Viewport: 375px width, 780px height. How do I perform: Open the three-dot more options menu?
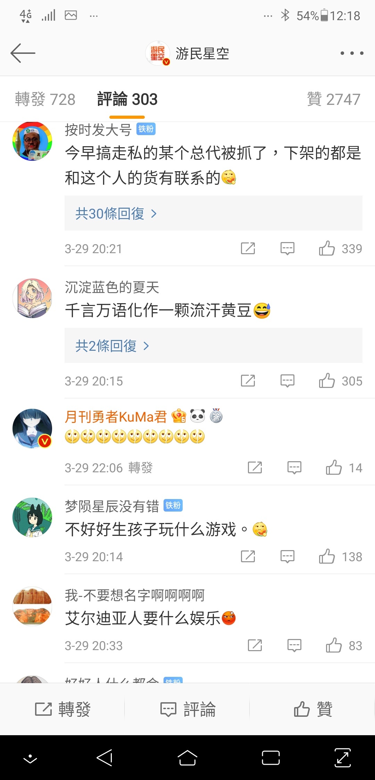[352, 53]
